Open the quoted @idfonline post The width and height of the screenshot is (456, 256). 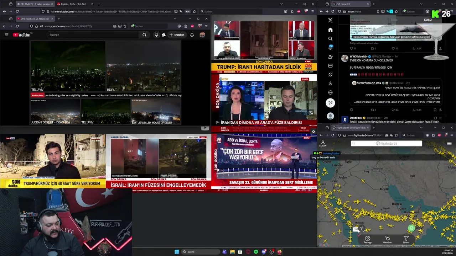[395, 92]
